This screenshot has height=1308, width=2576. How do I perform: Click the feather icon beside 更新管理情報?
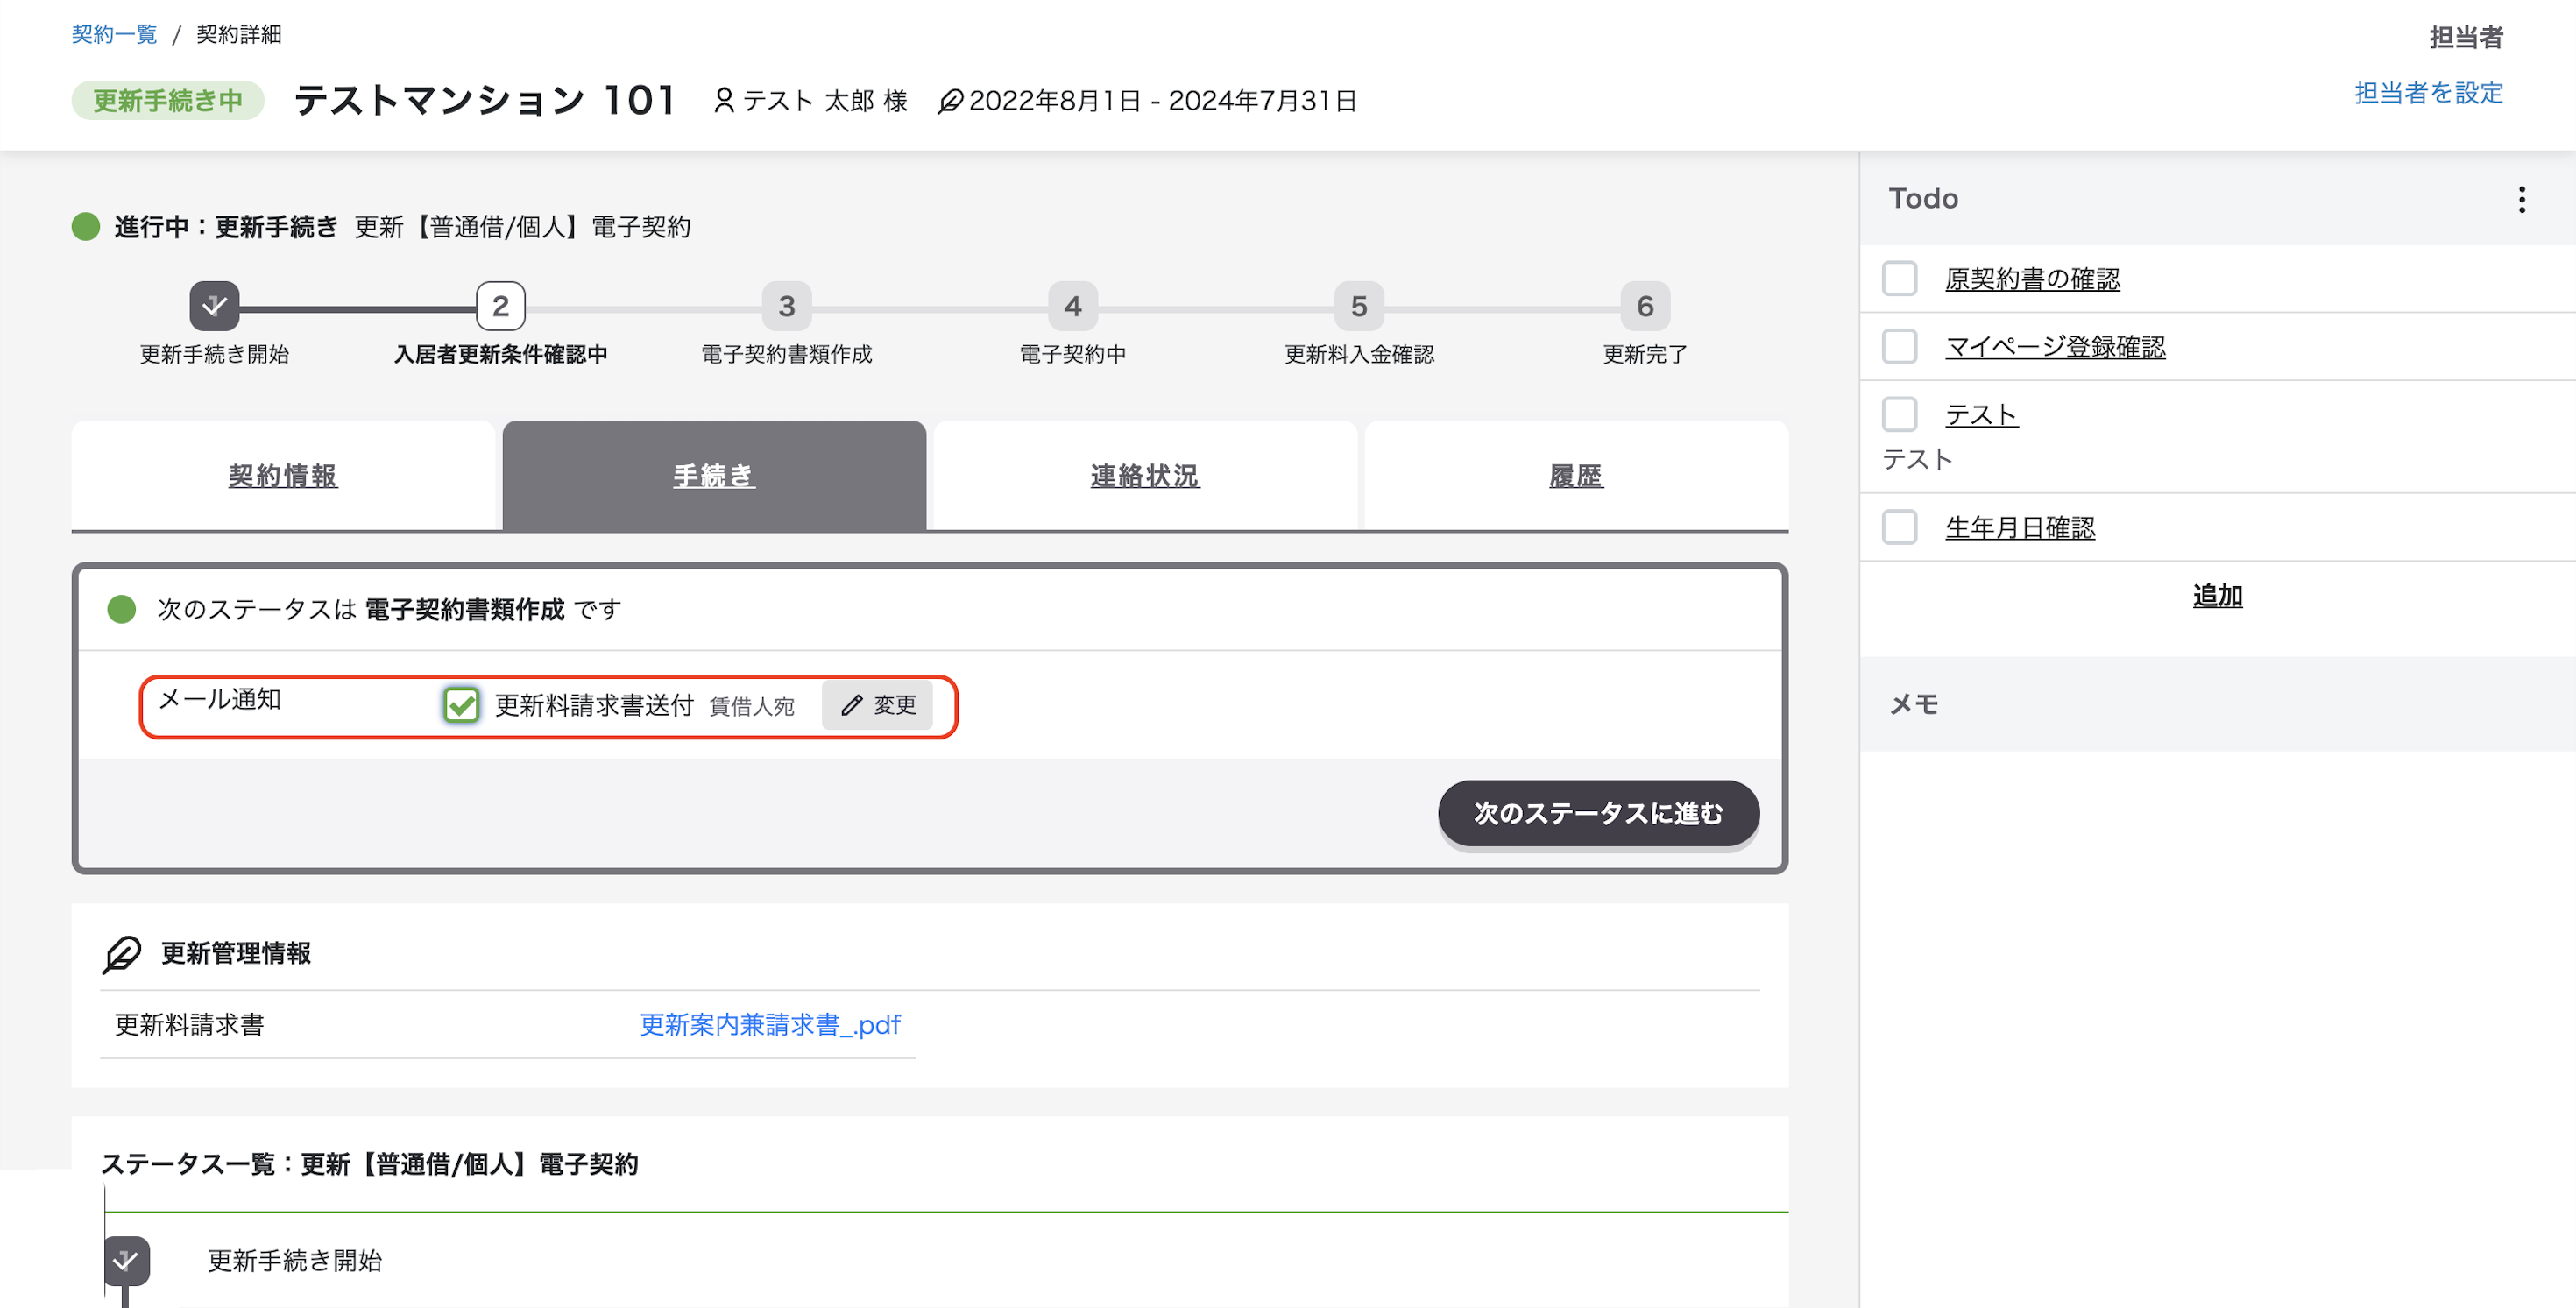pos(122,953)
